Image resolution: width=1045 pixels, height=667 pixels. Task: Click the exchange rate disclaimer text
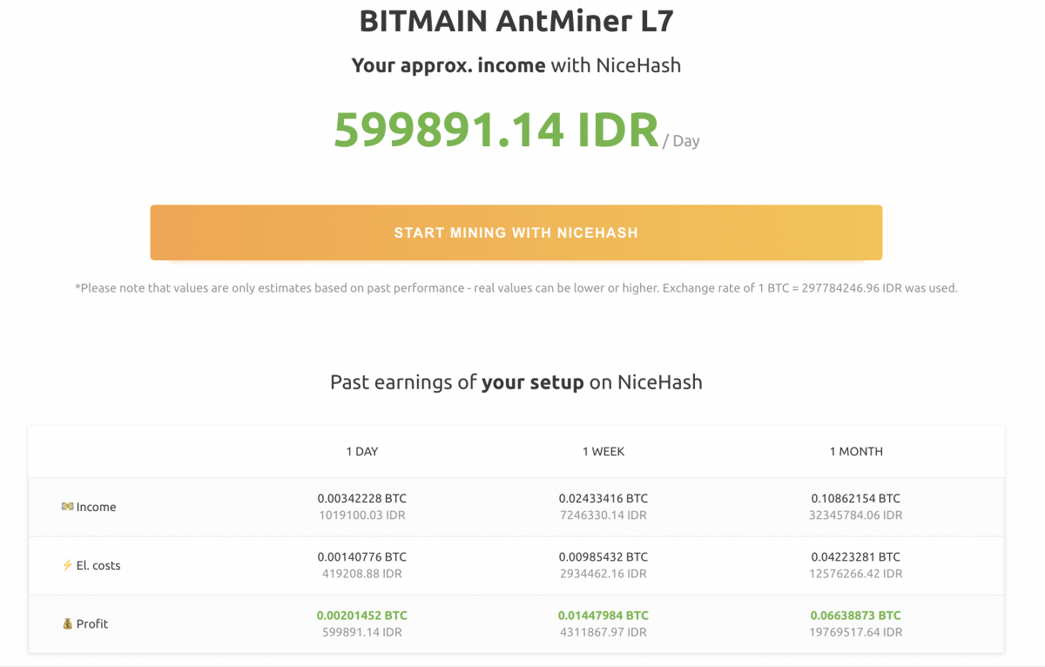pos(516,287)
